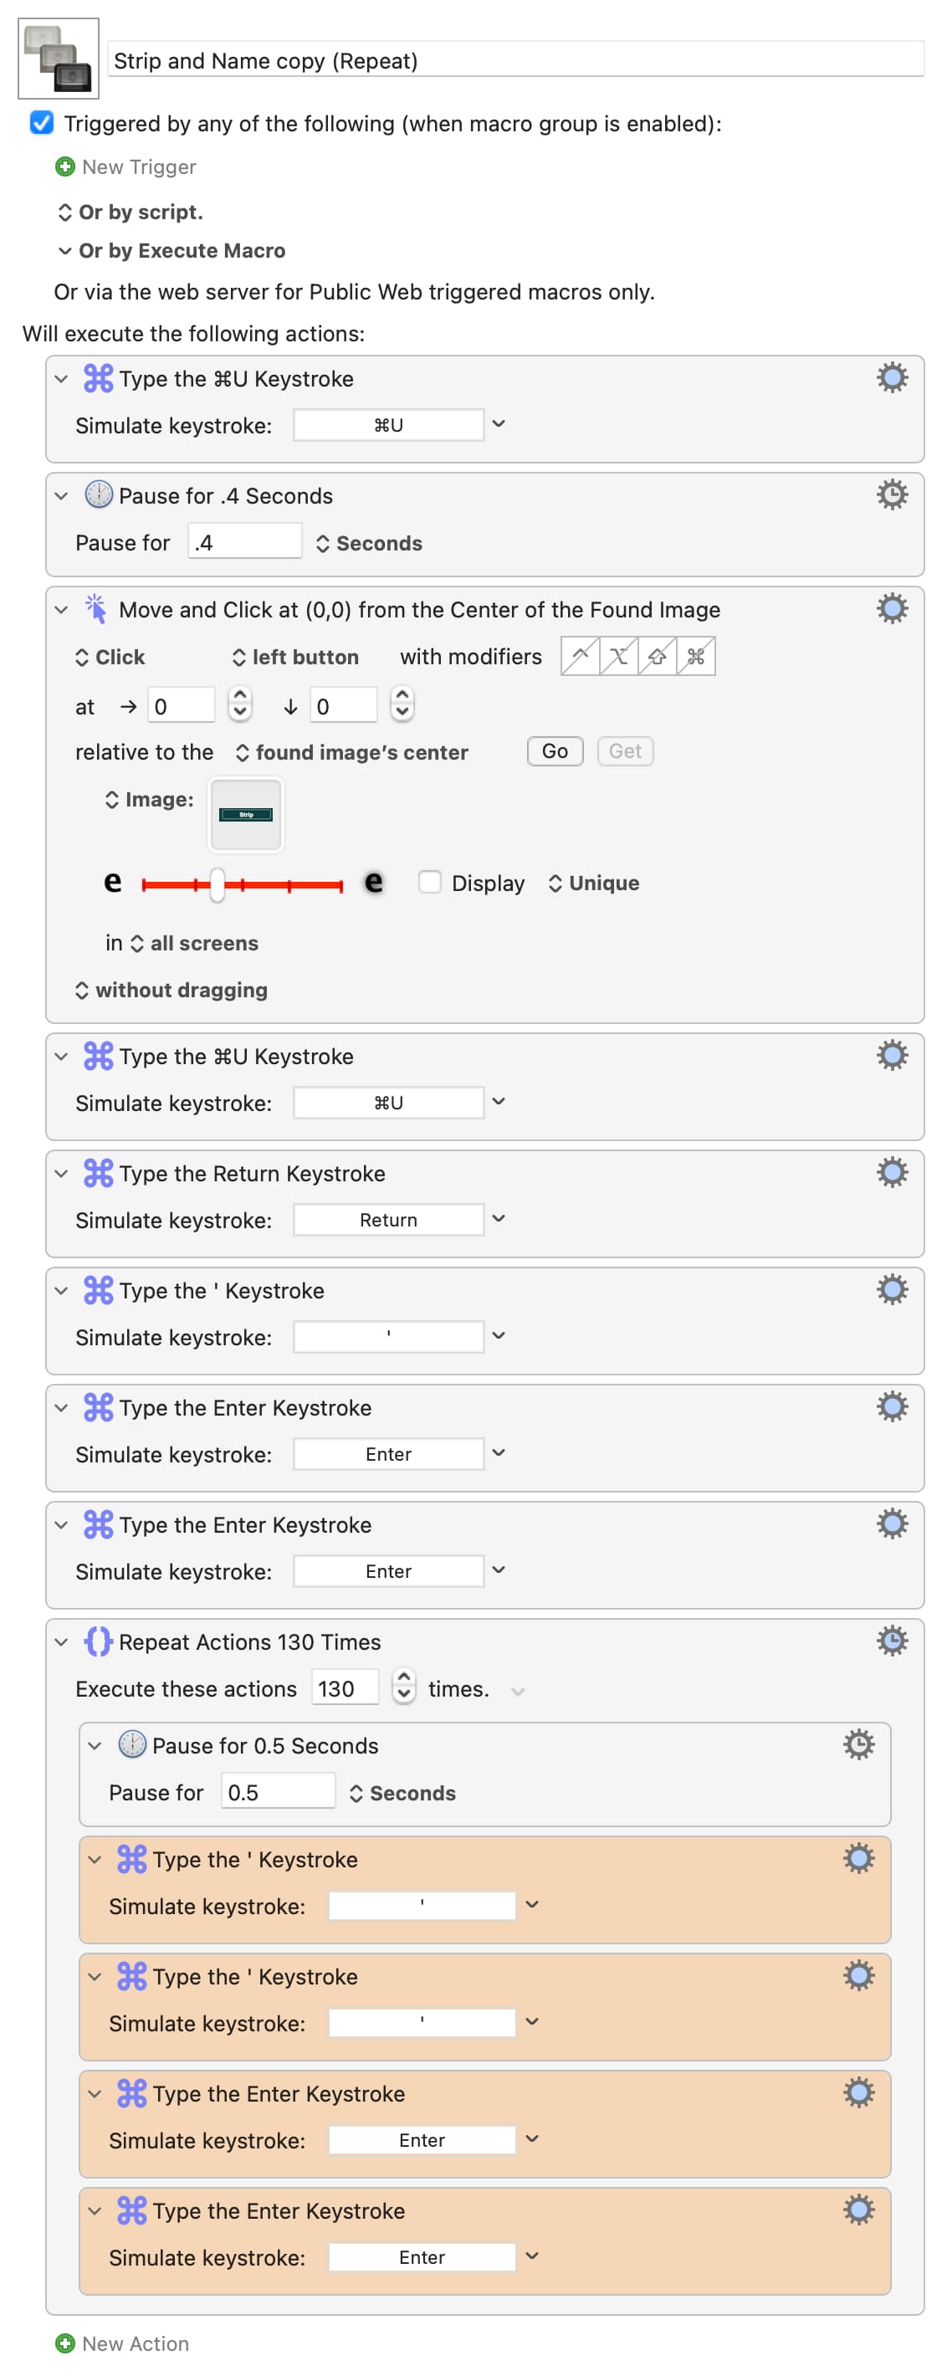This screenshot has height=2371, width=942.
Task: Toggle the Command modifier in with modifiers
Action: 695,656
